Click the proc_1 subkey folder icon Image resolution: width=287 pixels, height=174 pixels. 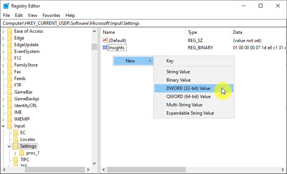click(21, 153)
